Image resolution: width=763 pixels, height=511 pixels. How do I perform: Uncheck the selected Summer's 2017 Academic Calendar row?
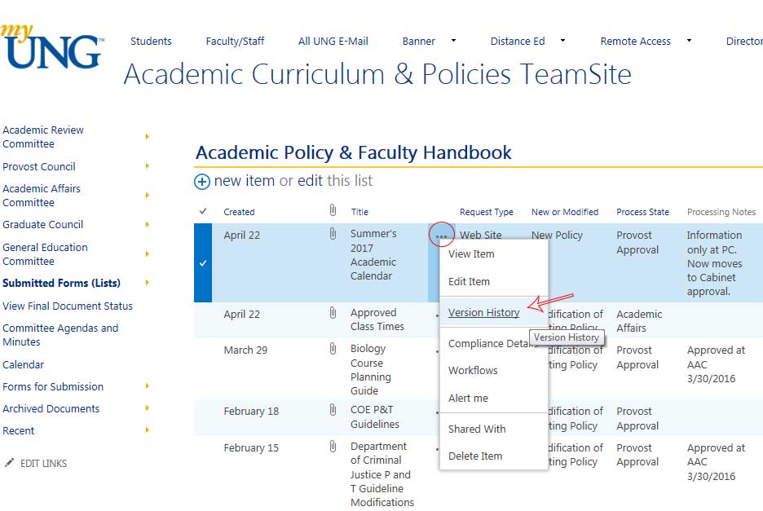click(x=203, y=262)
